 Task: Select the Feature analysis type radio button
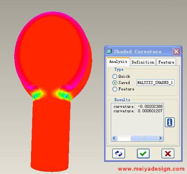(115, 89)
